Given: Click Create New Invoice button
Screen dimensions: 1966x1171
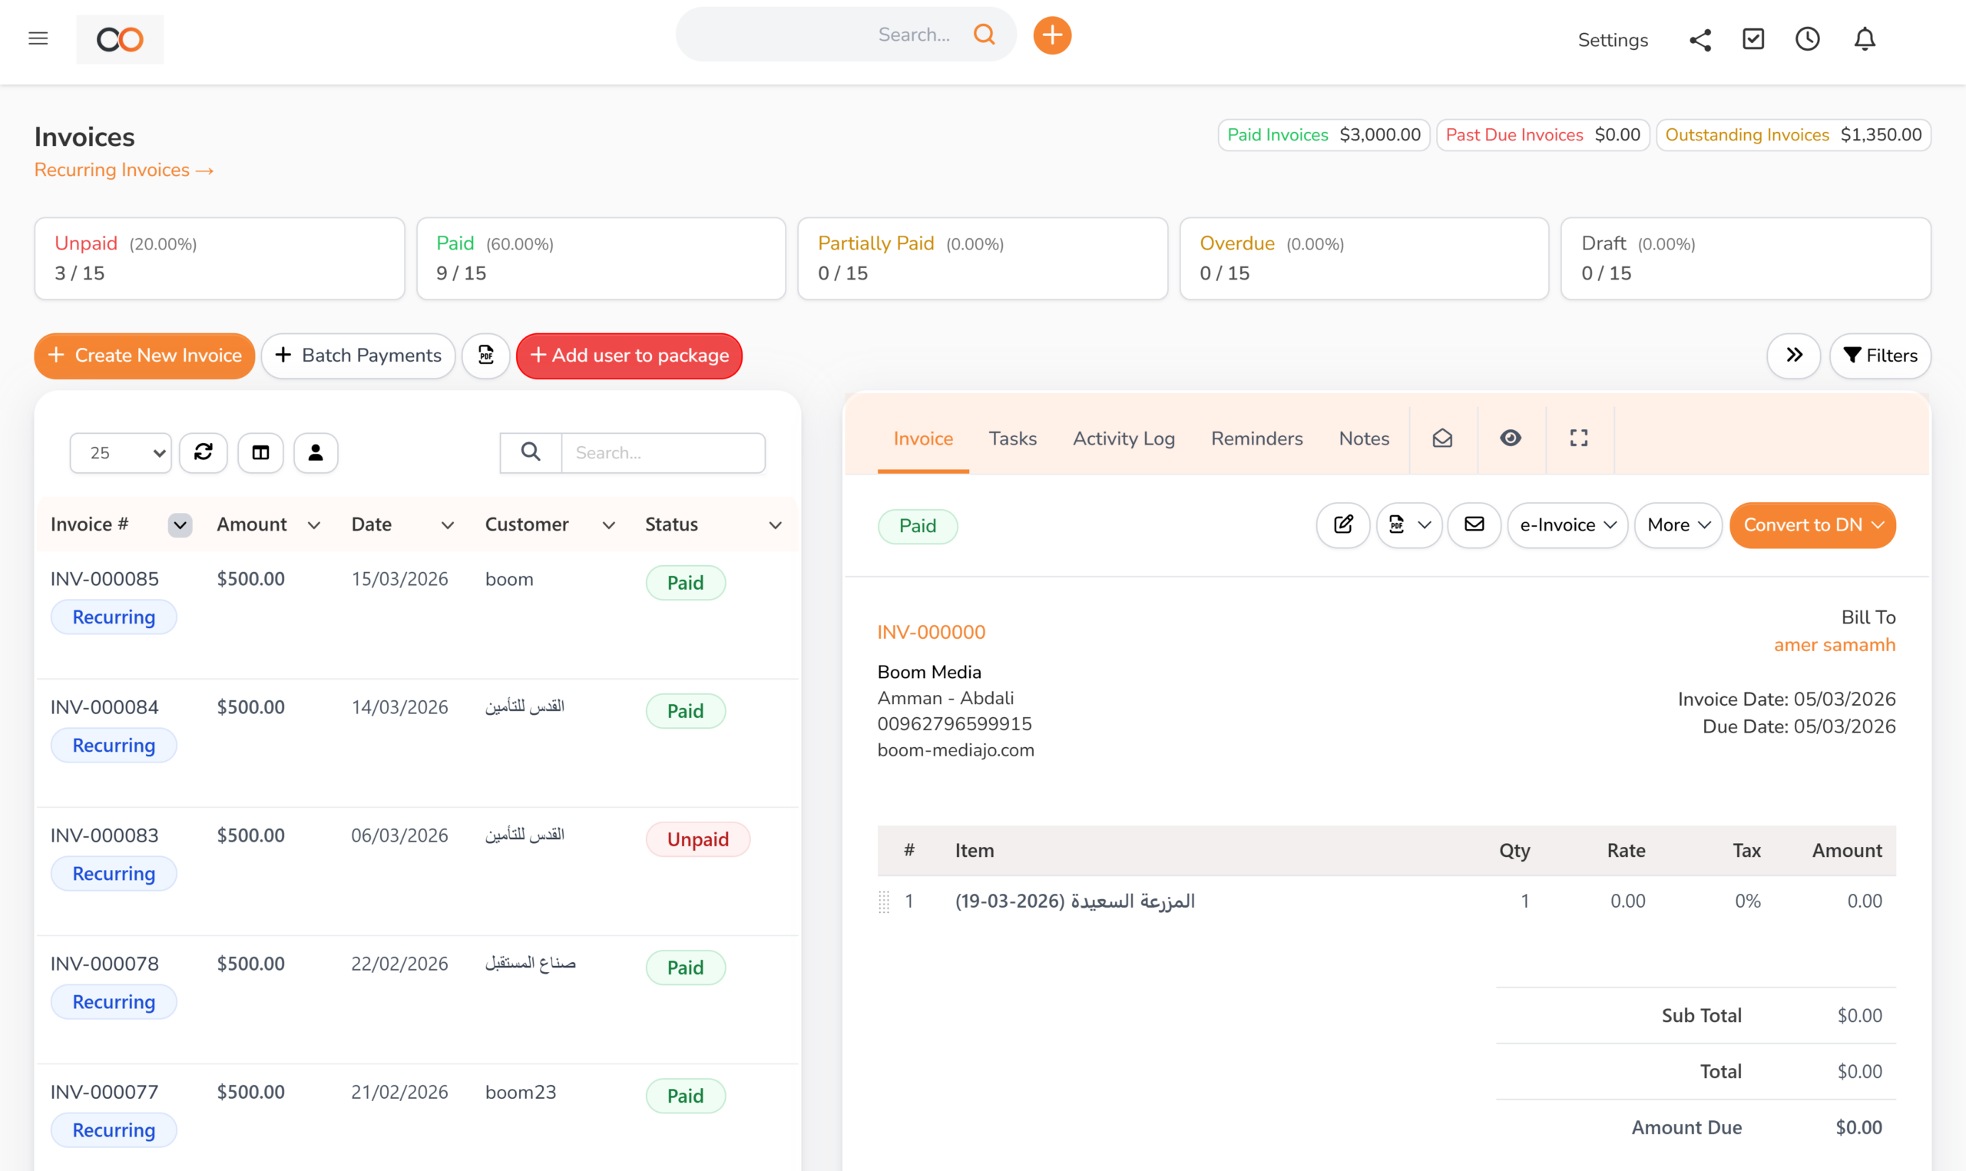Looking at the screenshot, I should (x=144, y=355).
